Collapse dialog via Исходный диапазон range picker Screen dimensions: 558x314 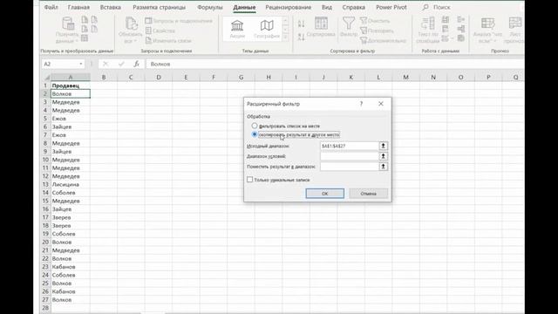tap(384, 146)
